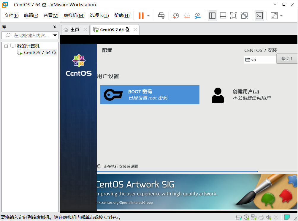Click the network adapter status bar icon
The width and height of the screenshot is (298, 221).
[x=254, y=217]
